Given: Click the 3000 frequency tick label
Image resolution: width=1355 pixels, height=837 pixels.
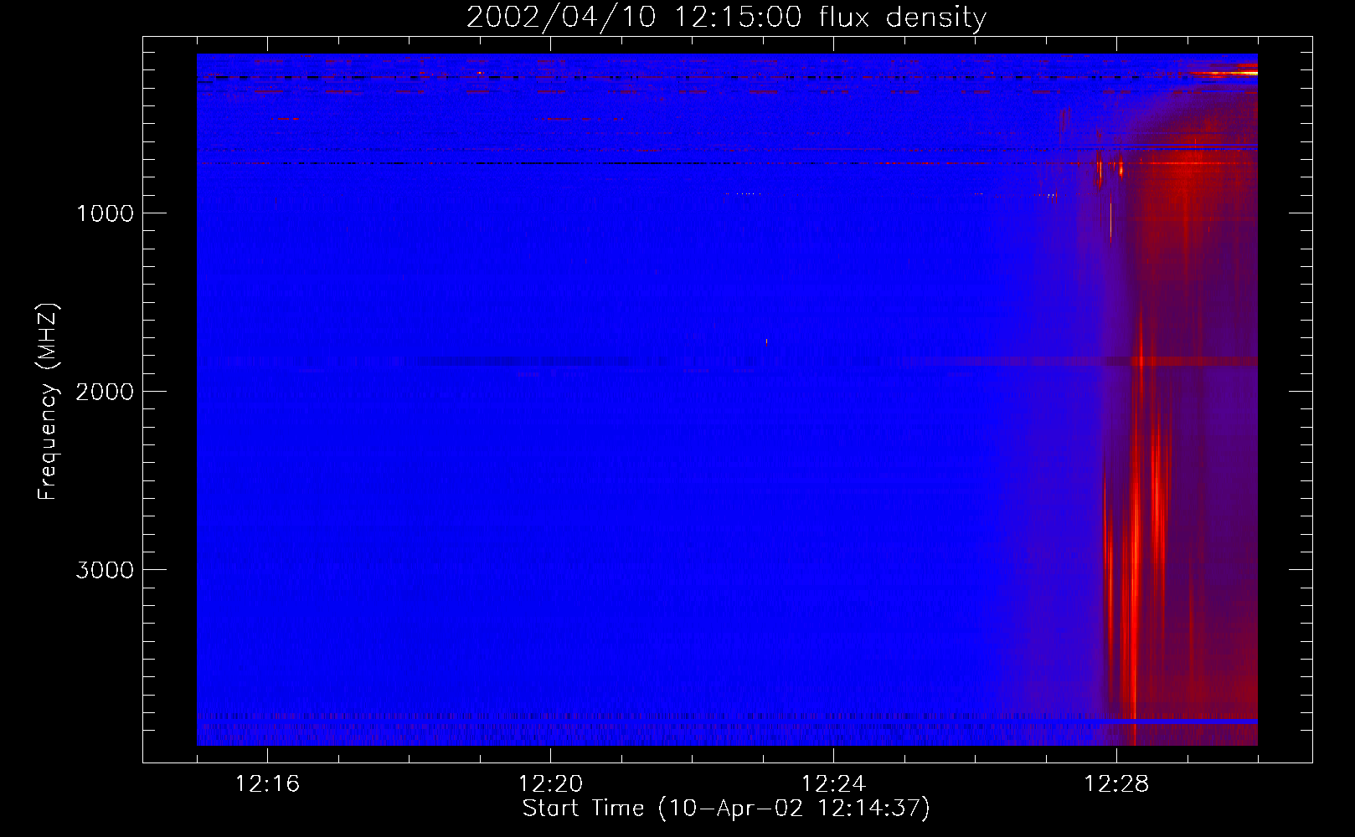Looking at the screenshot, I should point(105,570).
